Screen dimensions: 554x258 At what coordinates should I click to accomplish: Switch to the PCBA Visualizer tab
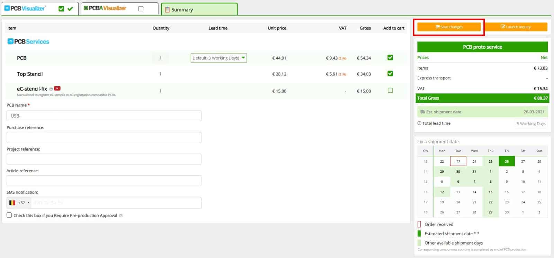(119, 9)
